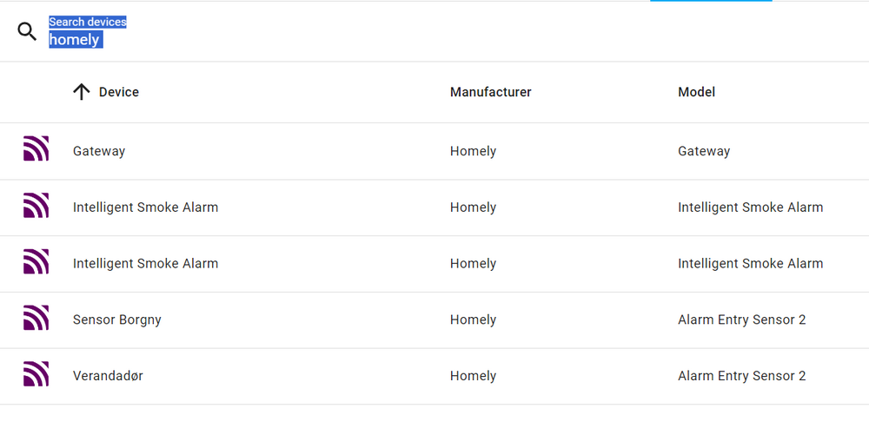Click the search magnifier icon
The image size is (869, 448).
[x=27, y=32]
